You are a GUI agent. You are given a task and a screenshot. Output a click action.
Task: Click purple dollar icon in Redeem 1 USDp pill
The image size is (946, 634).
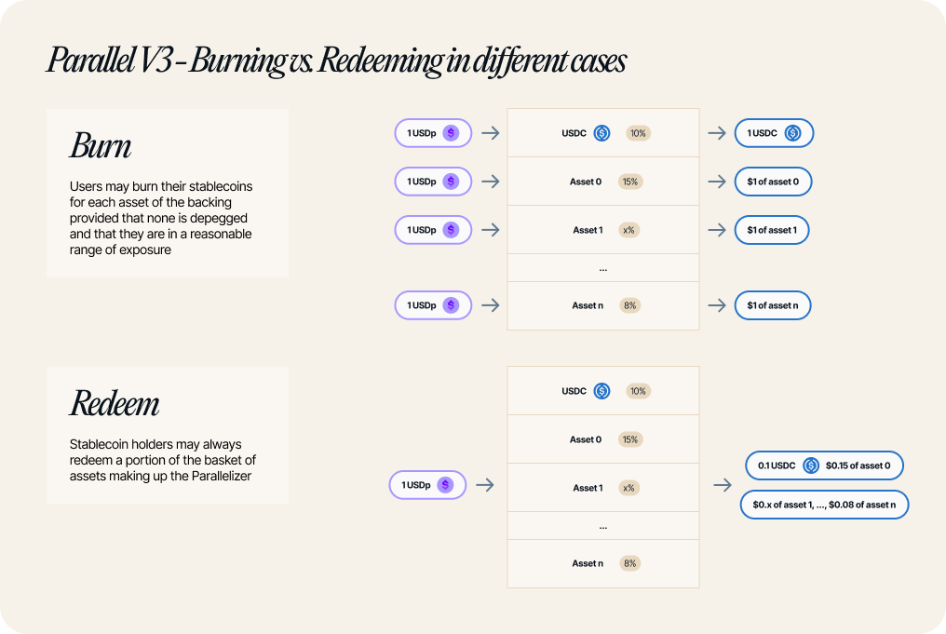(x=445, y=485)
